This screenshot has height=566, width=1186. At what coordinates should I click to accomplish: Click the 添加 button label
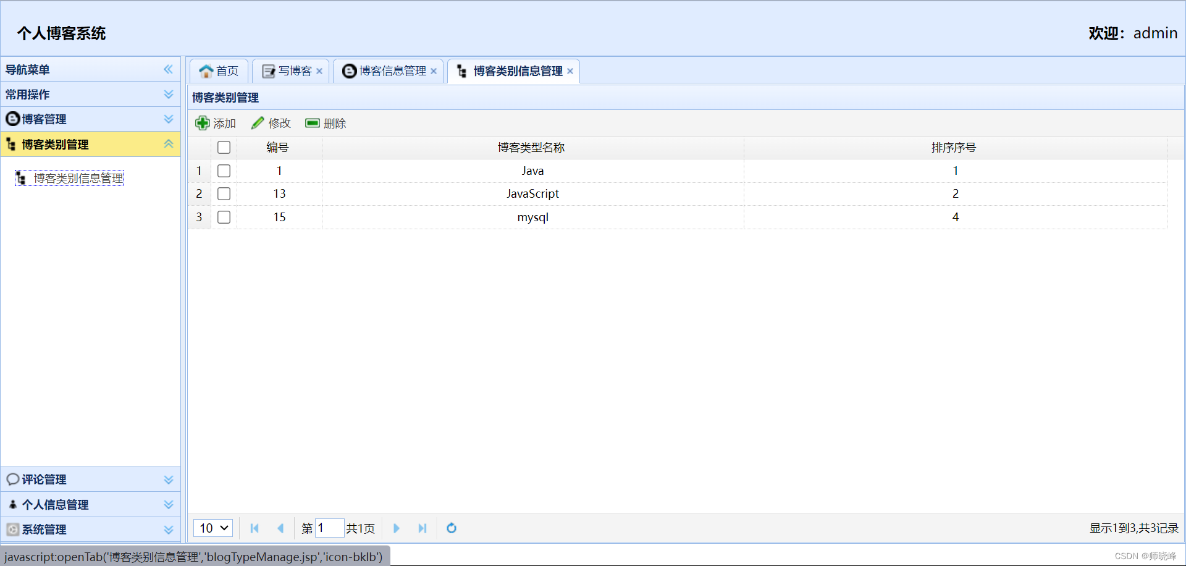coord(225,124)
